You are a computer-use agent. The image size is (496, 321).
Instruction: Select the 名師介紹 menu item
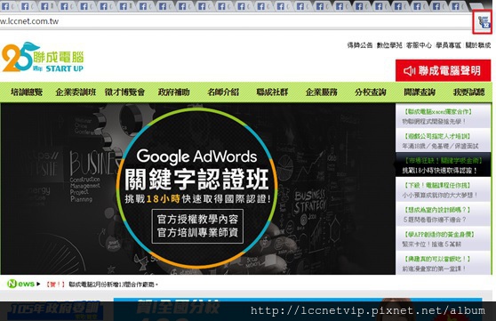point(223,92)
